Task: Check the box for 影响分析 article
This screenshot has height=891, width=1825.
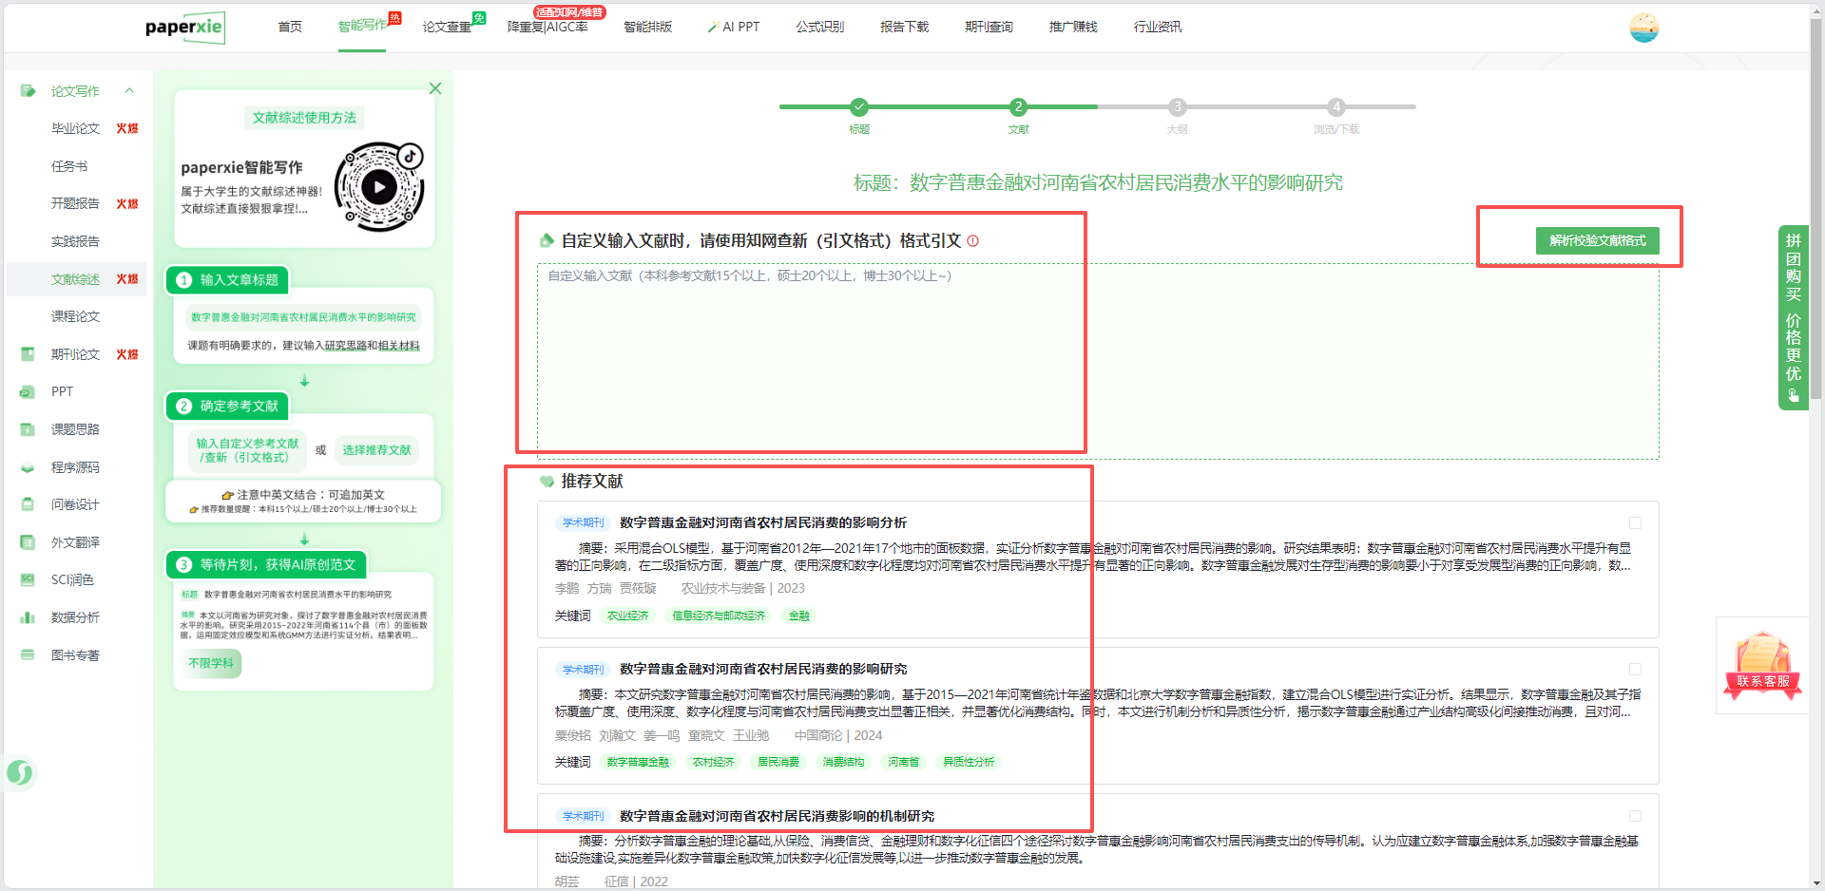Action: point(1635,523)
